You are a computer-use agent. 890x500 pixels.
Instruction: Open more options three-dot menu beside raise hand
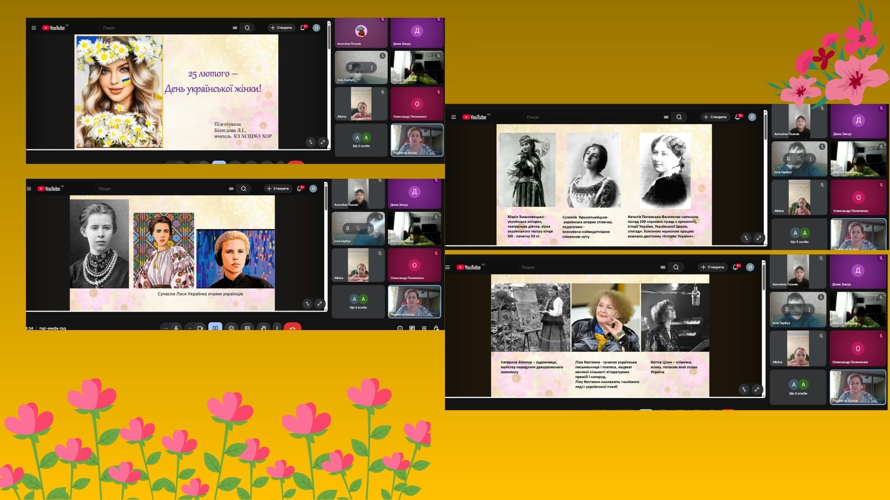(x=277, y=328)
